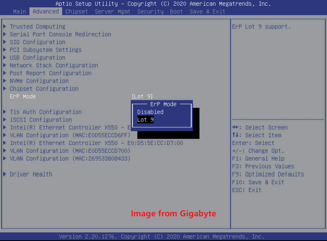The width and height of the screenshot is (327, 241).
Task: Choose Lot 9 in ErP Mode popup
Action: point(145,120)
